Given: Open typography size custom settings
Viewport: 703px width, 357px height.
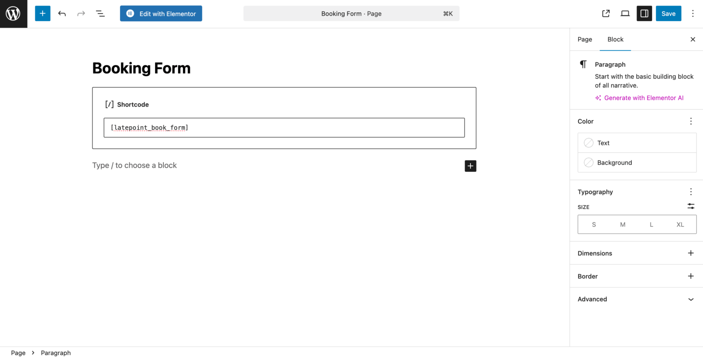Looking at the screenshot, I should tap(691, 206).
